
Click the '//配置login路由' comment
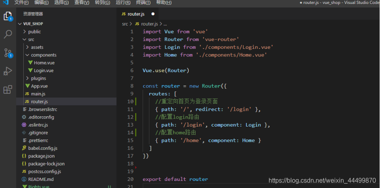(177, 117)
